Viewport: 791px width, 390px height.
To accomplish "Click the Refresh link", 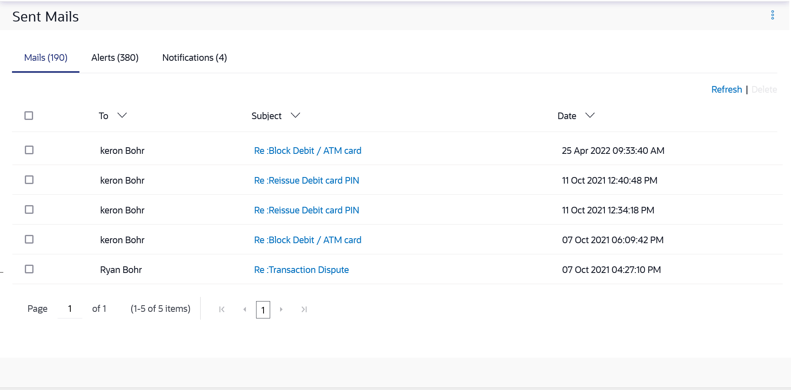I will 726,90.
